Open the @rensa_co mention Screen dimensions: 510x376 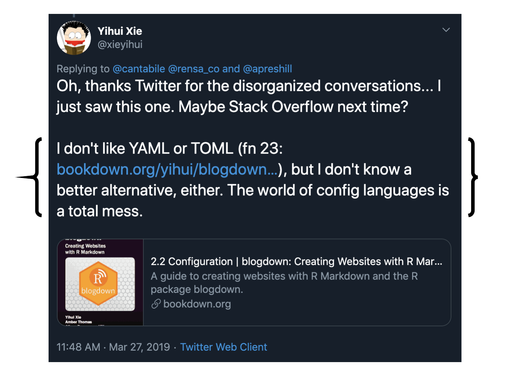(x=194, y=69)
